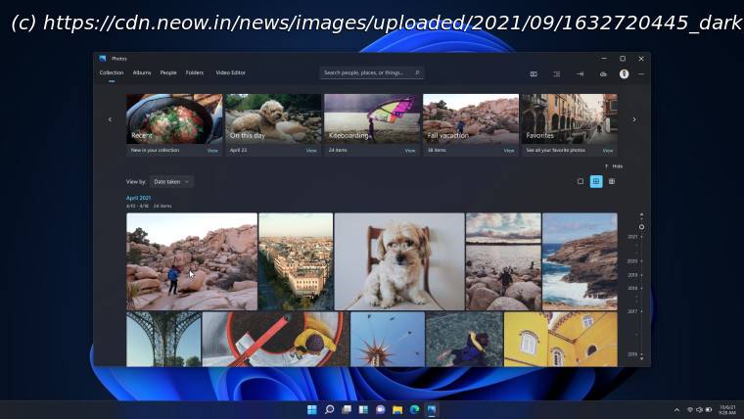Screen dimensions: 744x419
Task: Open the three-dots more options menu
Action: [x=641, y=73]
